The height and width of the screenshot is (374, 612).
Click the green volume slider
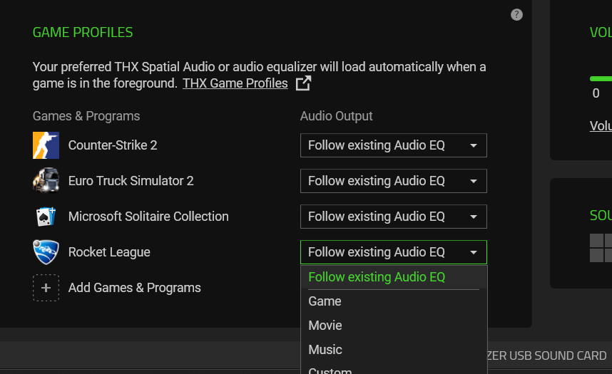[x=601, y=78]
